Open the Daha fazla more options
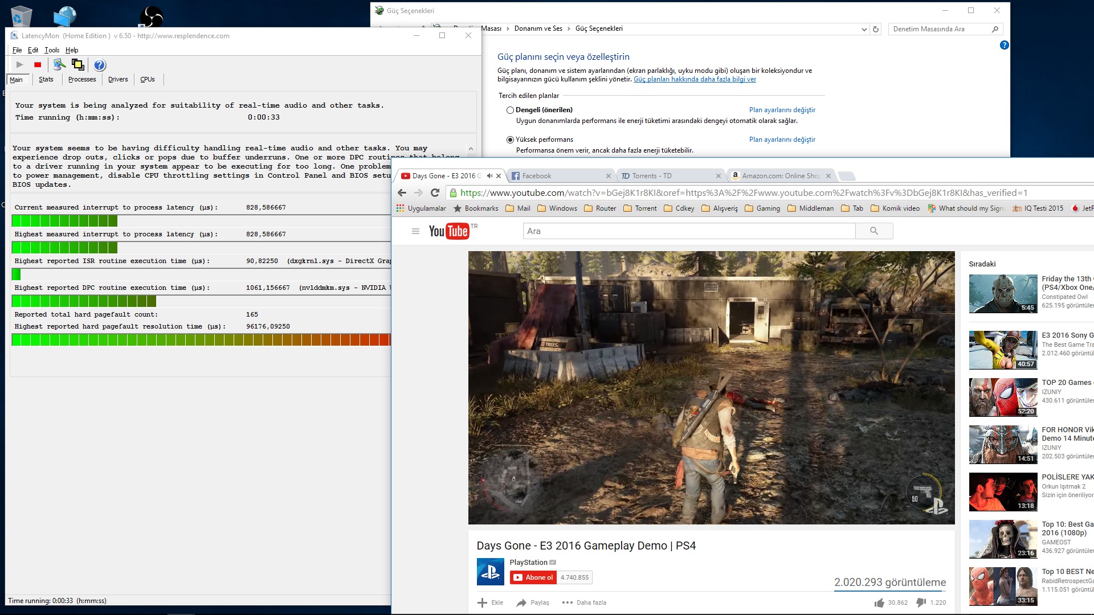Image resolution: width=1094 pixels, height=615 pixels. [584, 602]
